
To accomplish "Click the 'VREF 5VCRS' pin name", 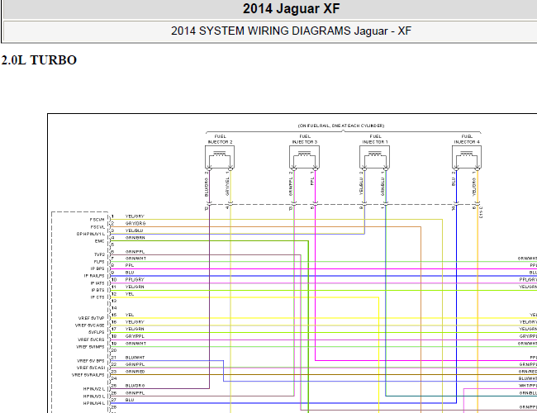I will 91,339.
